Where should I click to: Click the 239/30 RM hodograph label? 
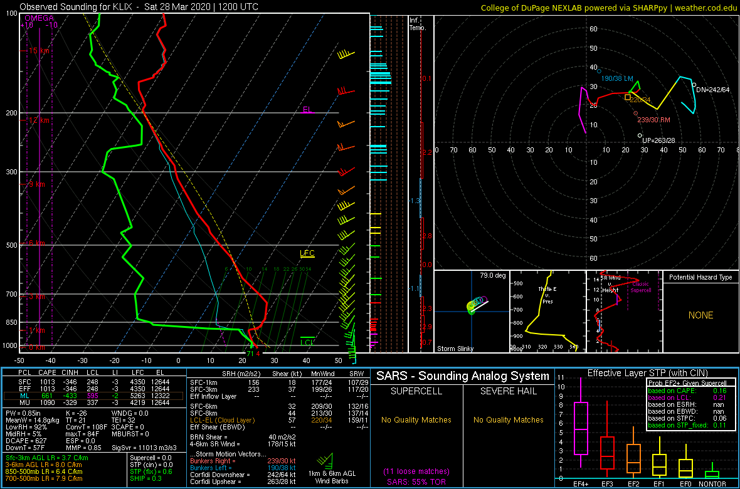point(653,120)
